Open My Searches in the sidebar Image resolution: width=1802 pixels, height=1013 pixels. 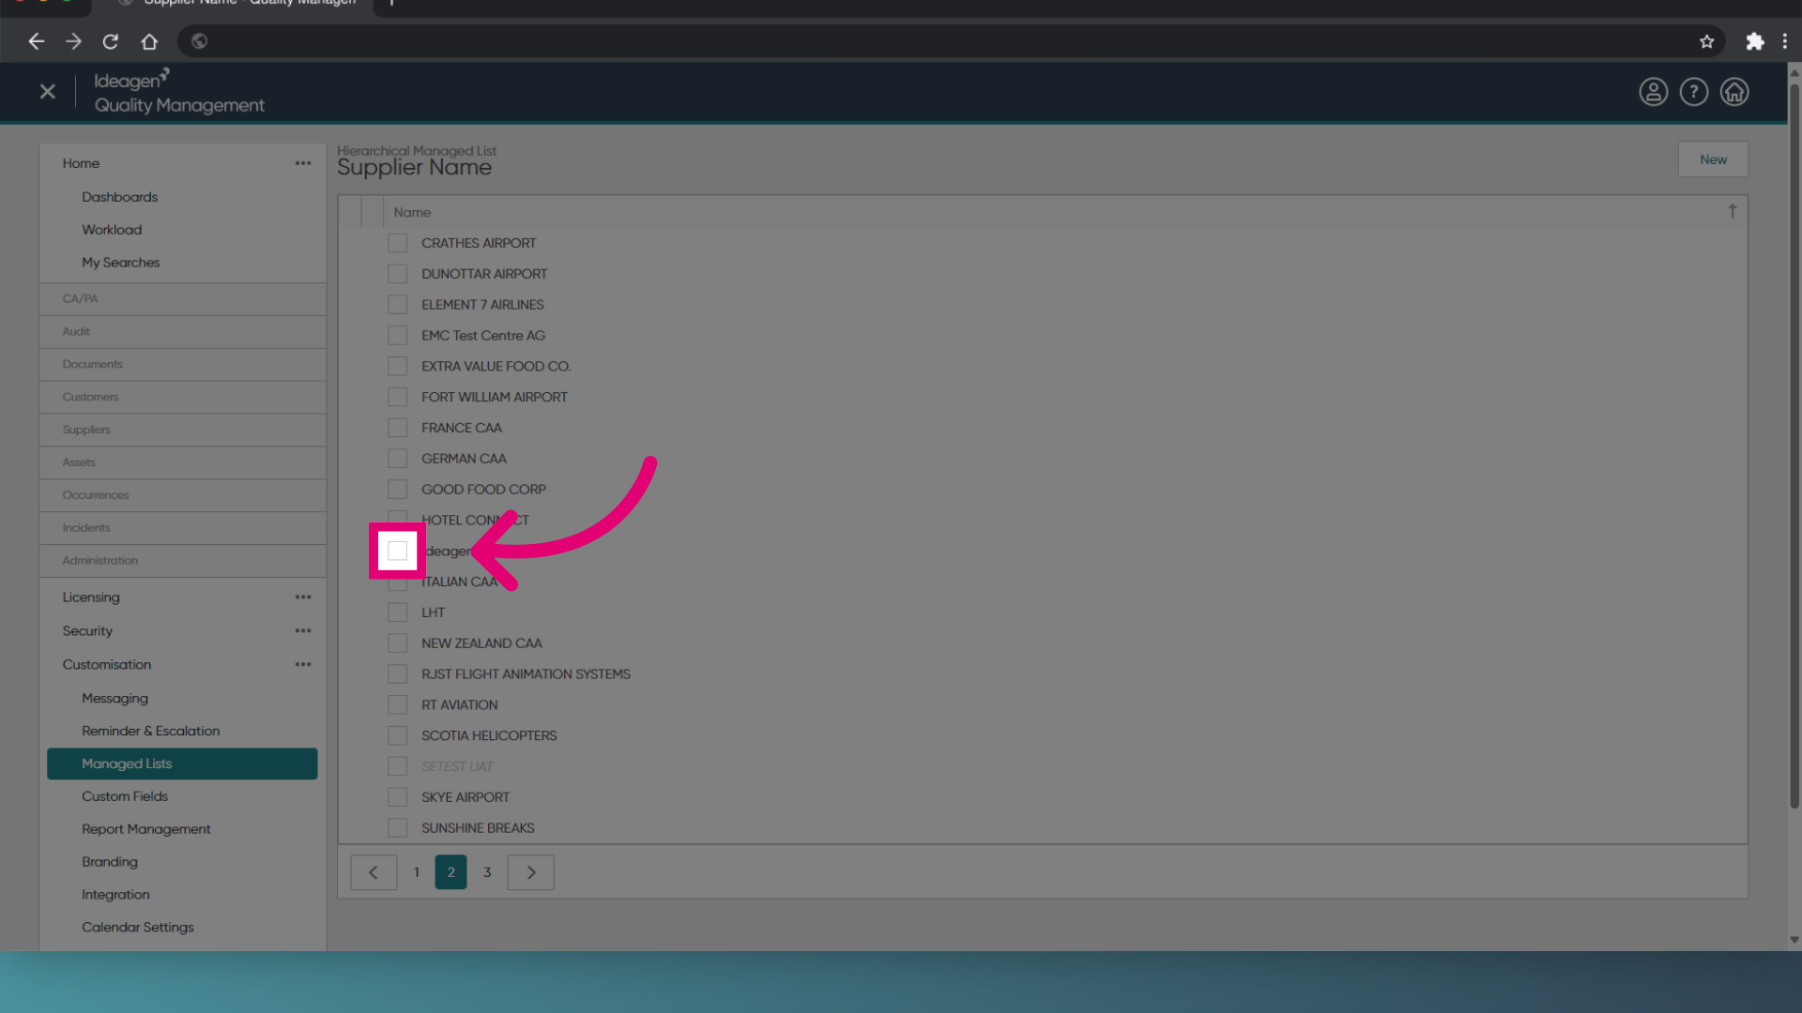(x=120, y=263)
